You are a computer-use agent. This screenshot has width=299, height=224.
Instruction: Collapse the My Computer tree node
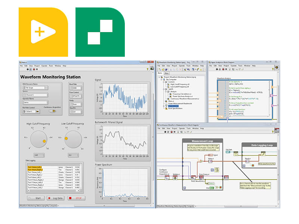tap(161, 80)
